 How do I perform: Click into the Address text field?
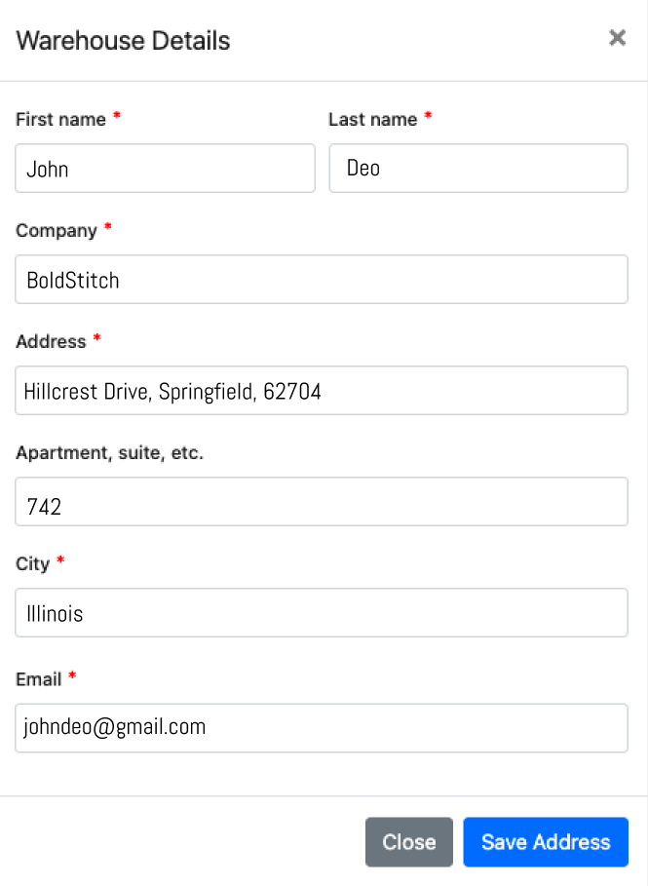click(322, 391)
